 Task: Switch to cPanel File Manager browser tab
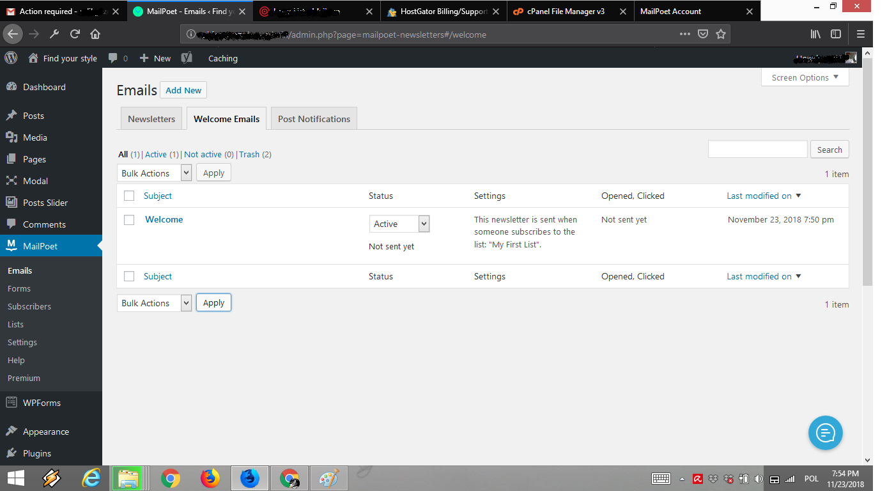point(571,12)
